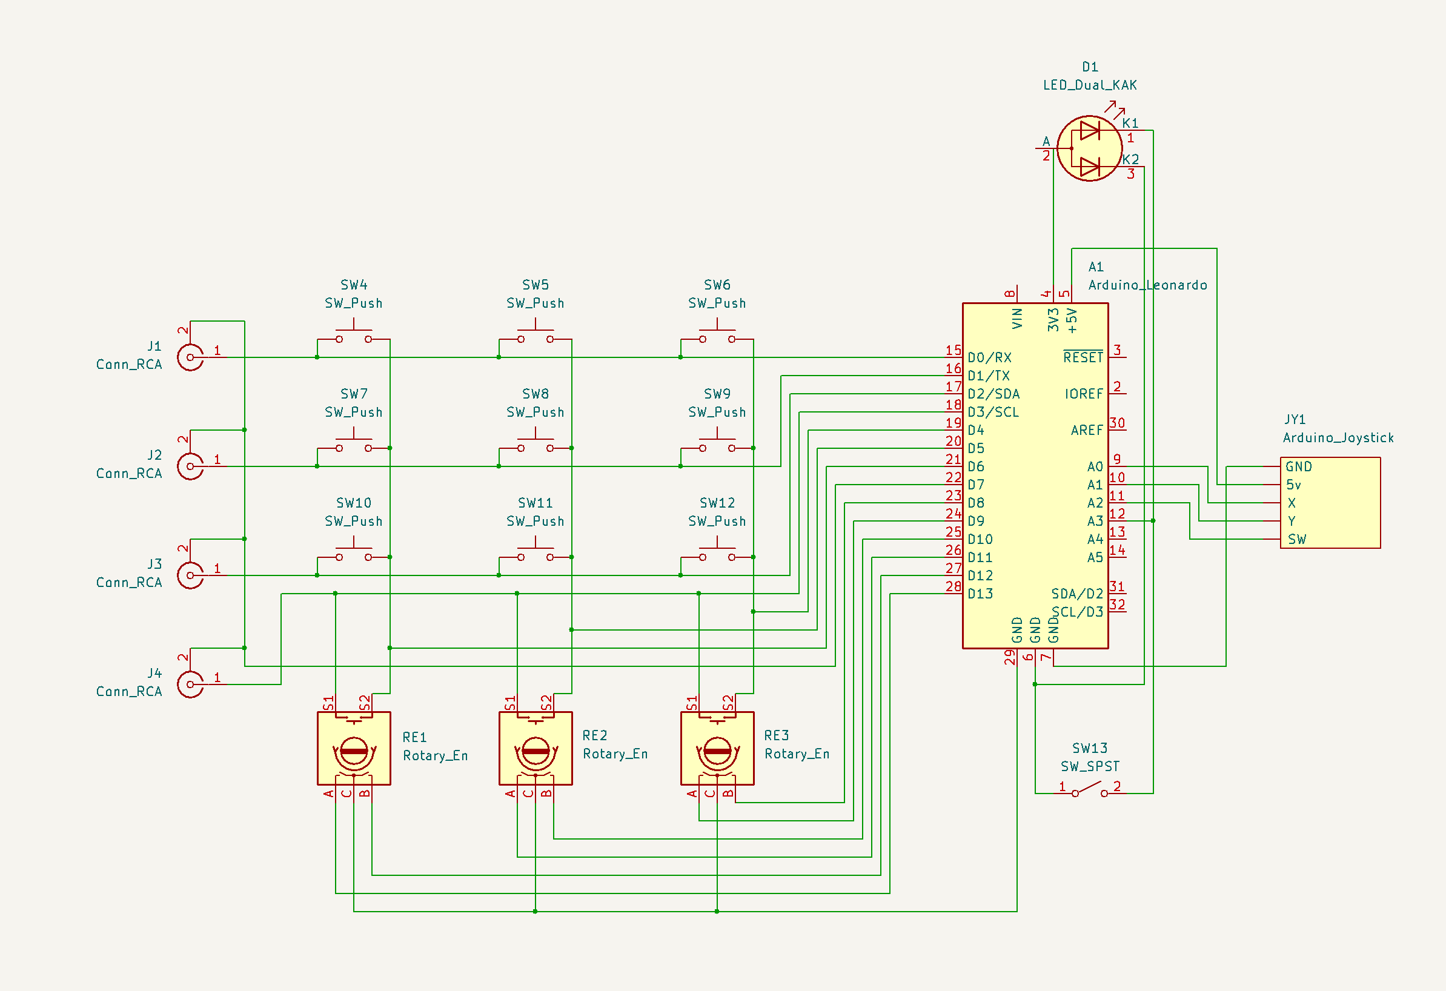Select the RE3 rotary encoder symbol
The width and height of the screenshot is (1446, 991).
click(717, 748)
